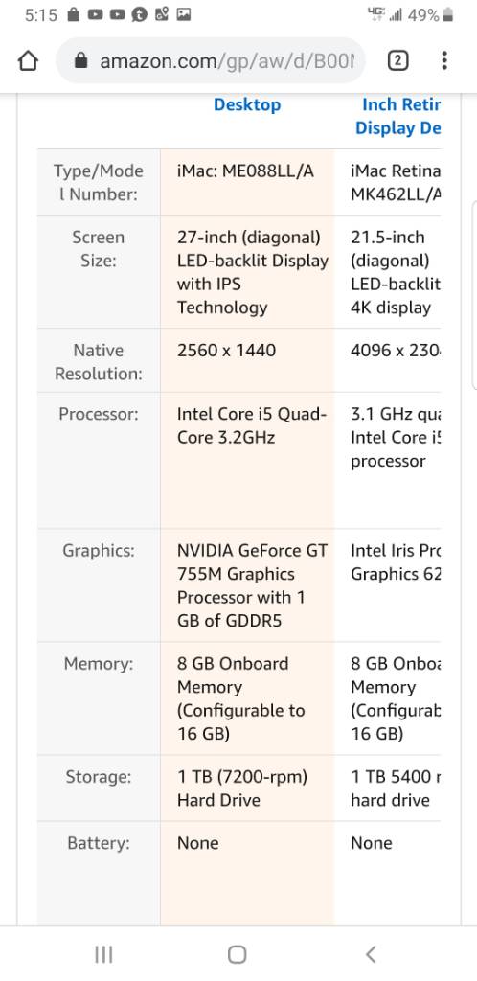Tap the image notification icon in status bar
Image resolution: width=477 pixels, height=981 pixels.
point(183,15)
